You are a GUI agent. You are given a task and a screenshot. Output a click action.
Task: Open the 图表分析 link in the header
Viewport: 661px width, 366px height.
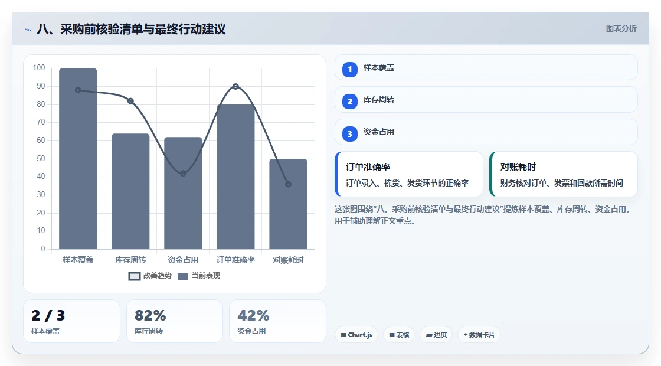pos(621,29)
